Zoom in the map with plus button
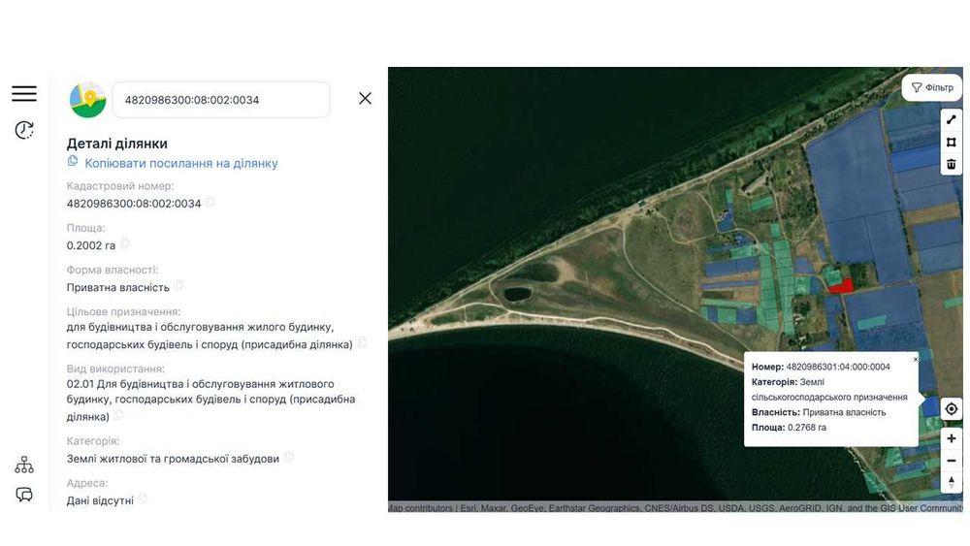The image size is (970, 546). [952, 438]
